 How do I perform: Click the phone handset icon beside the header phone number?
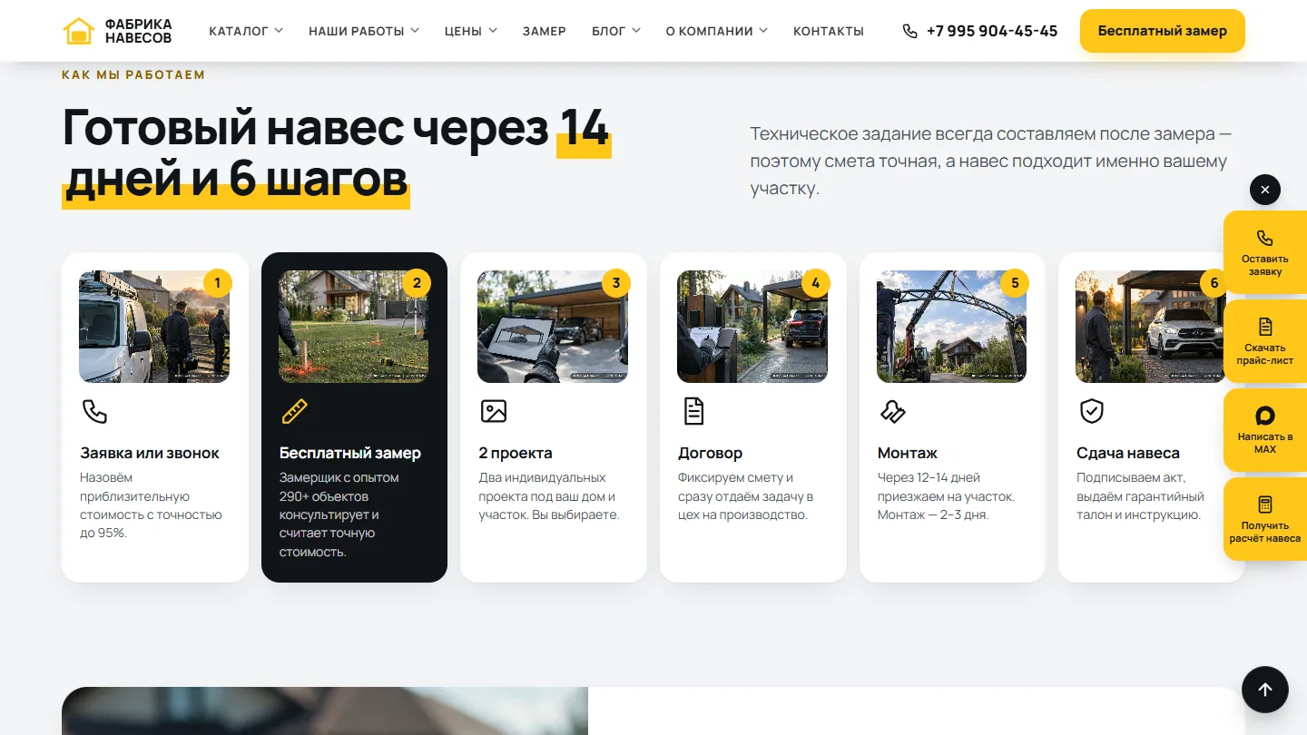[x=909, y=31]
